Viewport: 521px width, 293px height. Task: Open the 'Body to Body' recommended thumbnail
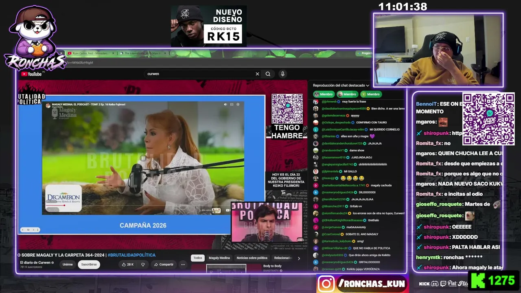pyautogui.click(x=226, y=269)
